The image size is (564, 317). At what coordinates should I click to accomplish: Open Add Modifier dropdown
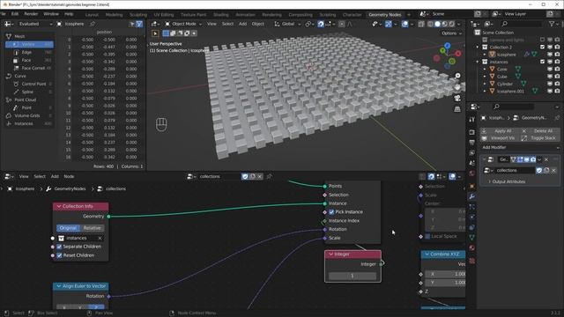pyautogui.click(x=520, y=147)
